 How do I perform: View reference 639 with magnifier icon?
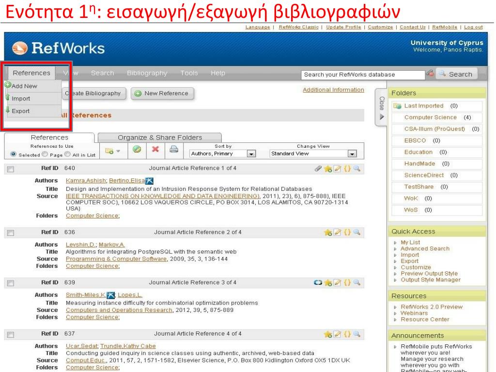coord(357,282)
